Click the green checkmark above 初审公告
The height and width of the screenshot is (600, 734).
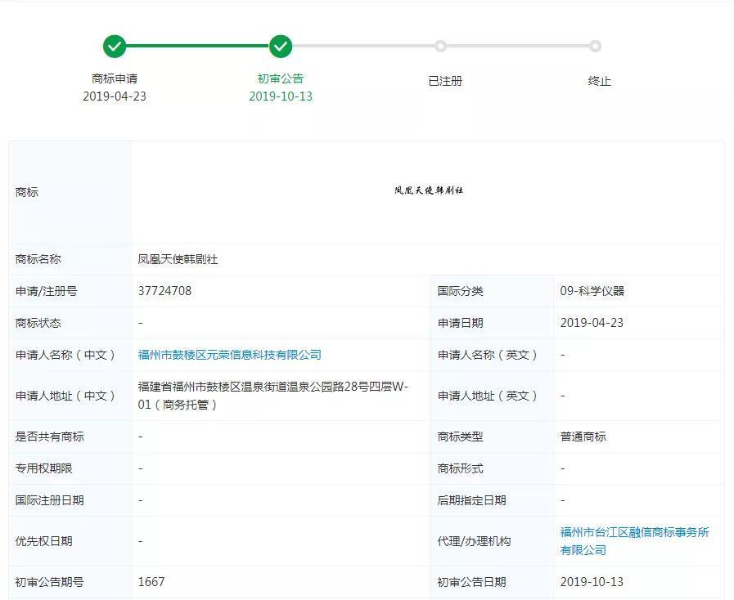click(x=281, y=47)
